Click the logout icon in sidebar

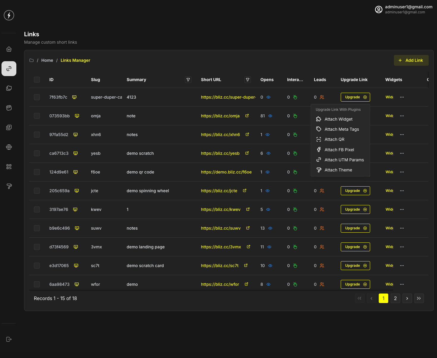[9, 339]
